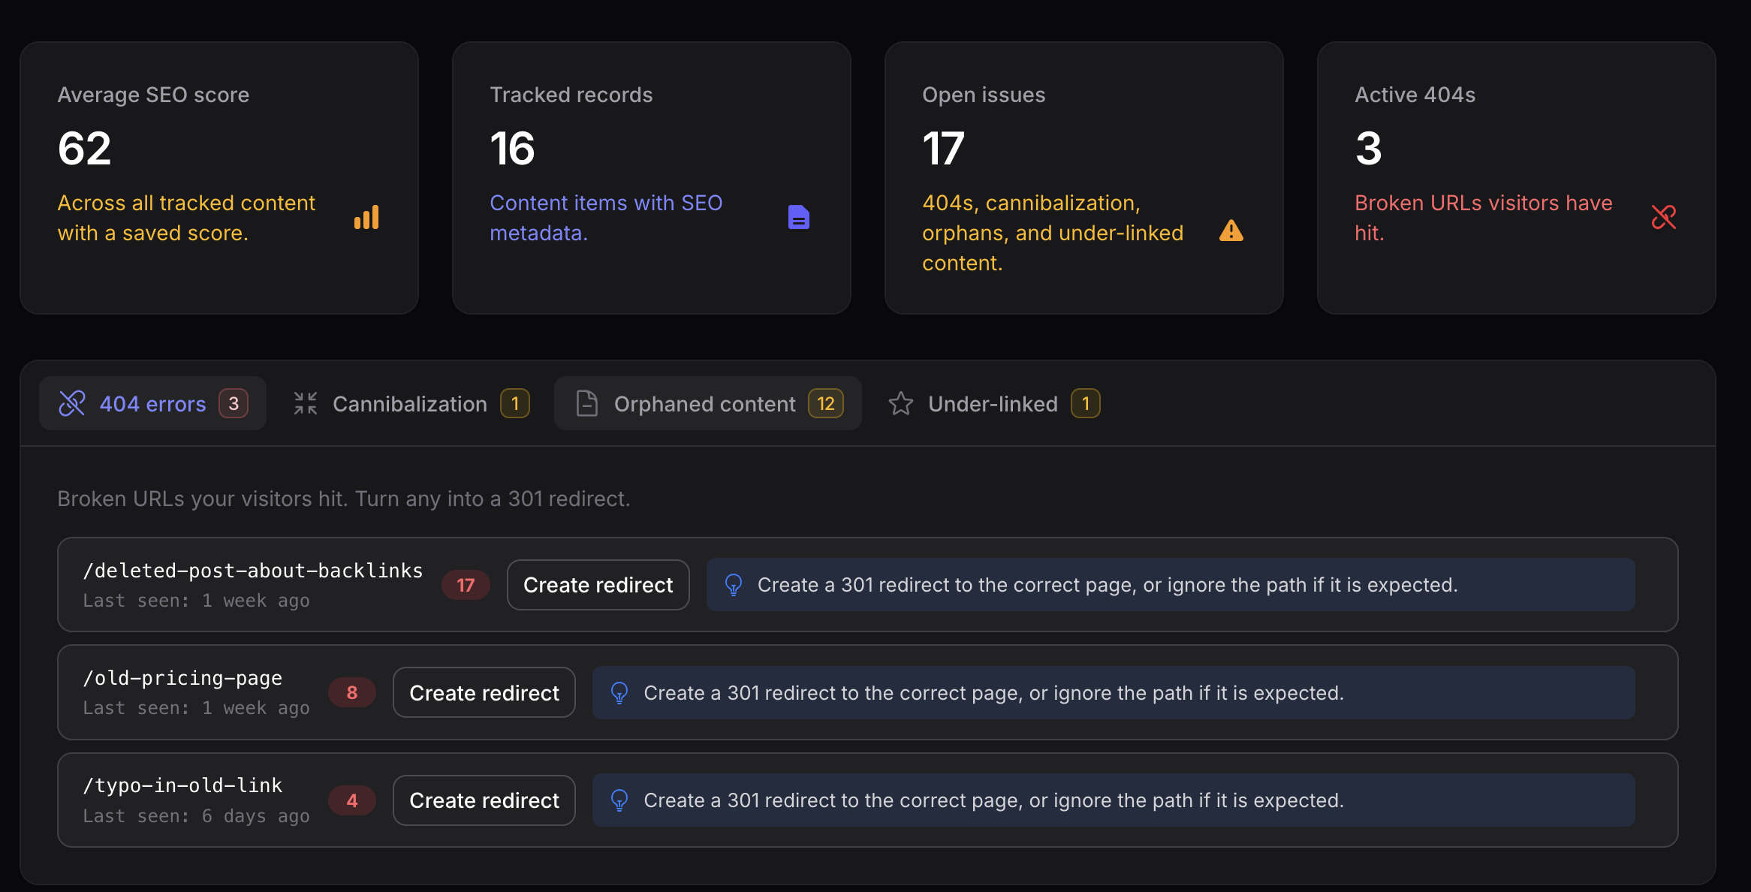Click the Average SEO score value 62

point(85,148)
